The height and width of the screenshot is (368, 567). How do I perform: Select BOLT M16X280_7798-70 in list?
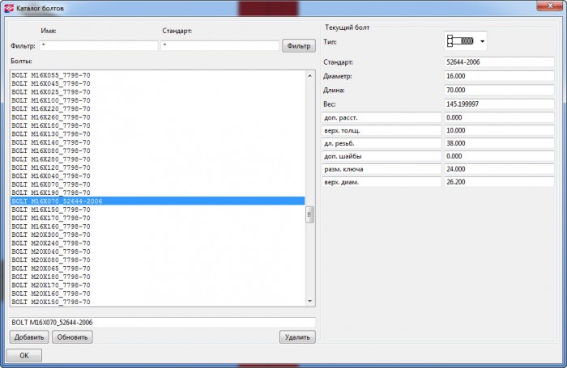coord(158,159)
